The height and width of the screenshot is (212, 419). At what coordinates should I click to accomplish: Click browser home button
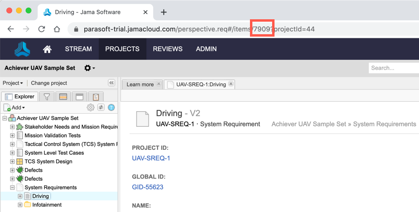click(x=57, y=29)
